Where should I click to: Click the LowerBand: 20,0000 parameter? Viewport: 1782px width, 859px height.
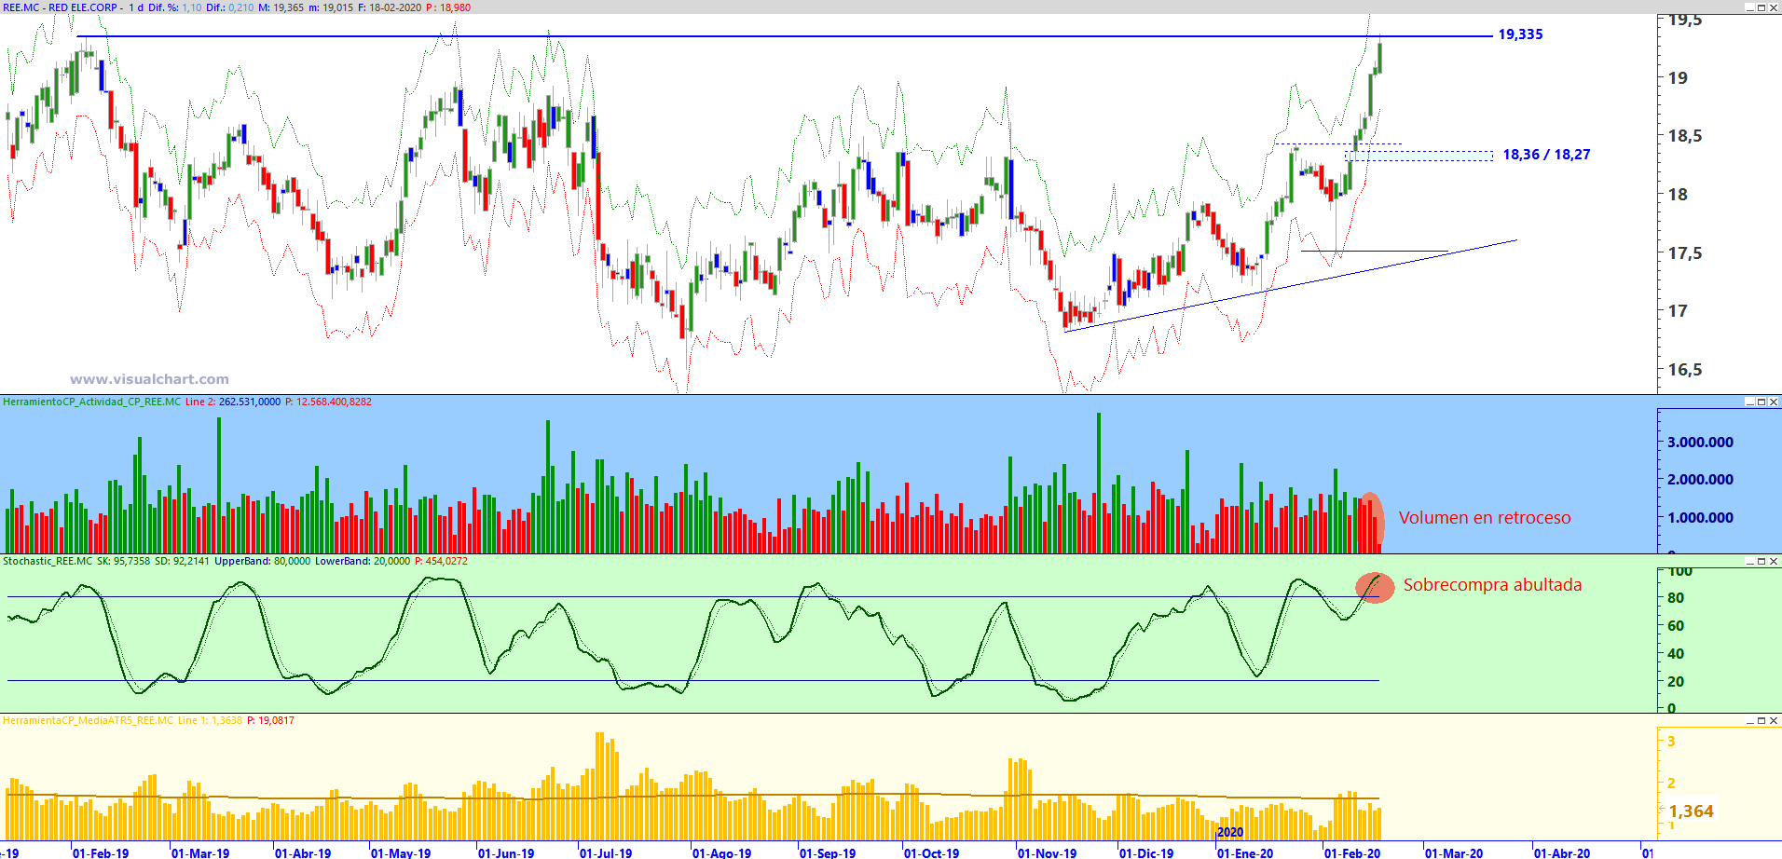point(363,561)
